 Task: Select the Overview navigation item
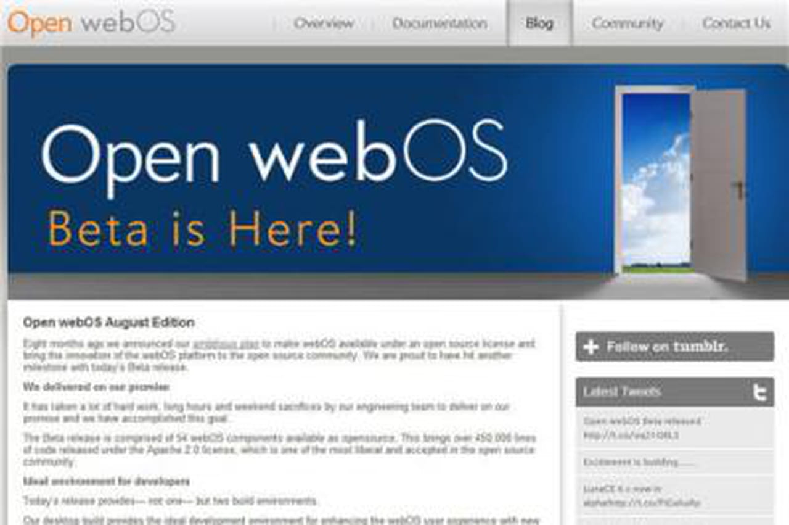coord(324,23)
